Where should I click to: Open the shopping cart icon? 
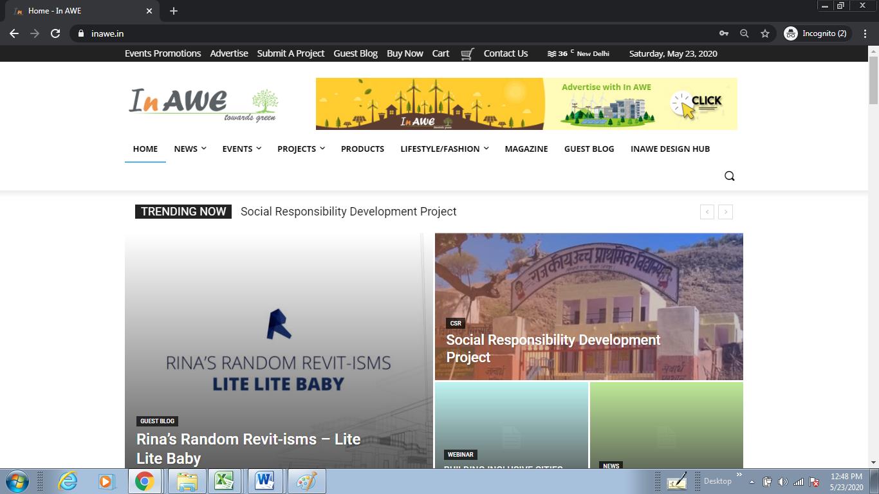click(x=468, y=54)
